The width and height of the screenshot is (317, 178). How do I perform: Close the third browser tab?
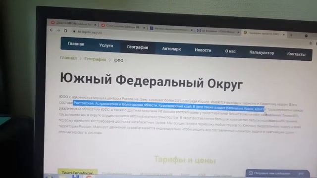coord(192,30)
